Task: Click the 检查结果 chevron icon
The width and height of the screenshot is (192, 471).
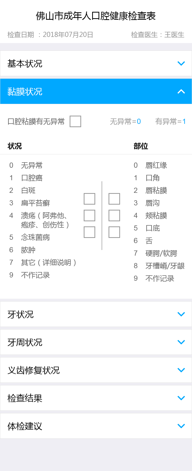Action: [181, 398]
